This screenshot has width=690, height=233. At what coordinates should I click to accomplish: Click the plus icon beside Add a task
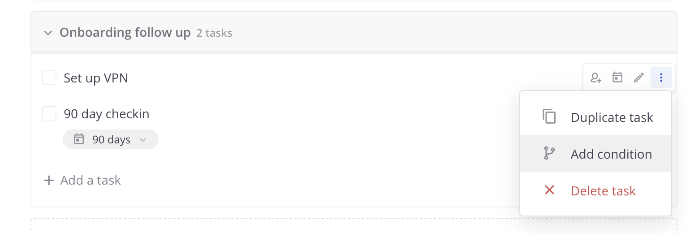coord(48,181)
